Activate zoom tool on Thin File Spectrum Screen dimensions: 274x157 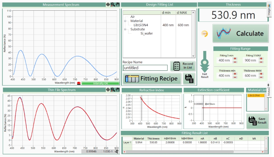[x=112, y=90]
